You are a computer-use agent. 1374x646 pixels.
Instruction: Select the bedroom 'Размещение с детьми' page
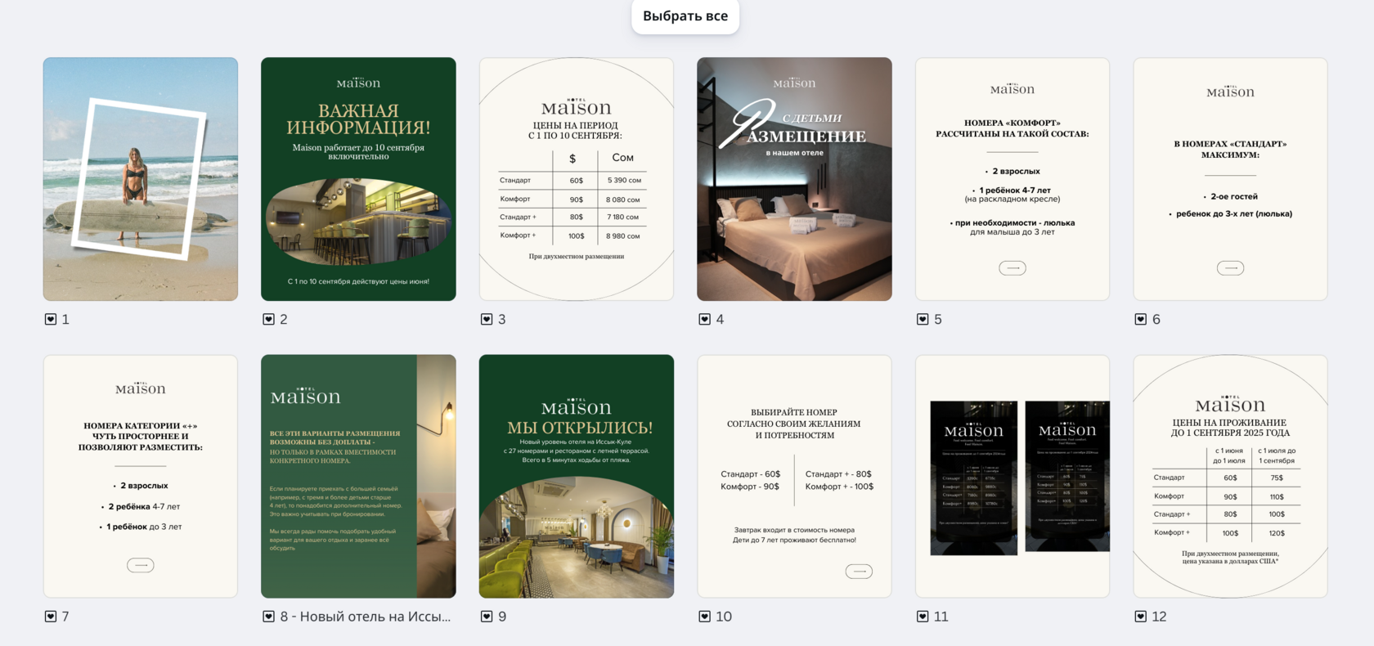coord(794,179)
